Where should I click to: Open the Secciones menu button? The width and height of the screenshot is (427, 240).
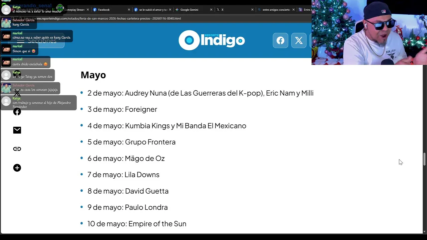37,41
